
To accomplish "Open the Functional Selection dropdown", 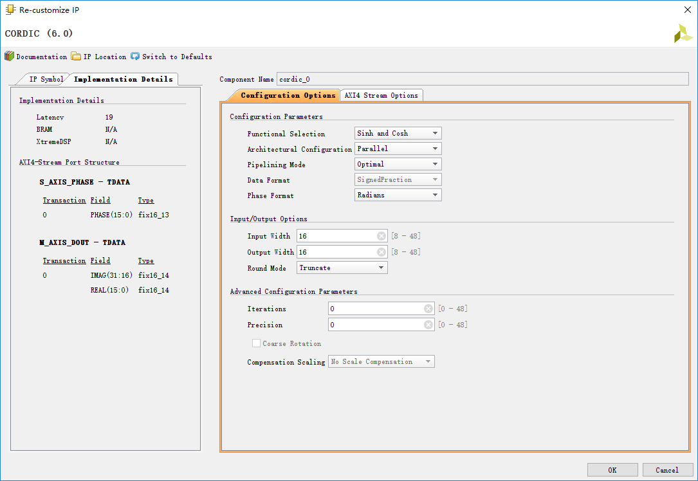I will pyautogui.click(x=398, y=133).
